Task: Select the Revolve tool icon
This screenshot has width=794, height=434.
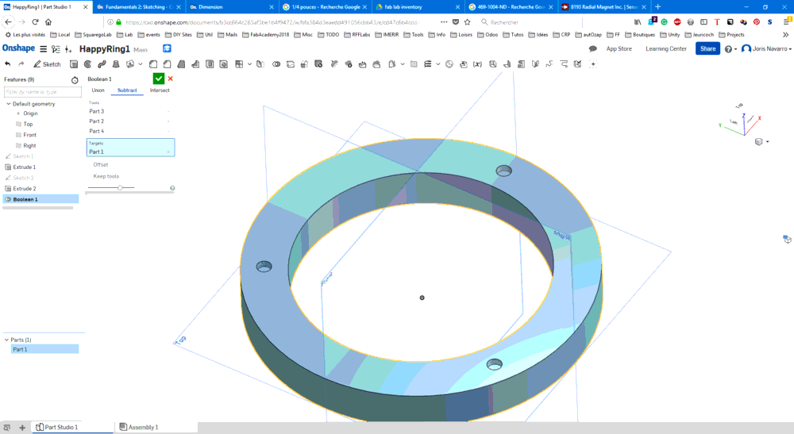Action: coord(87,64)
